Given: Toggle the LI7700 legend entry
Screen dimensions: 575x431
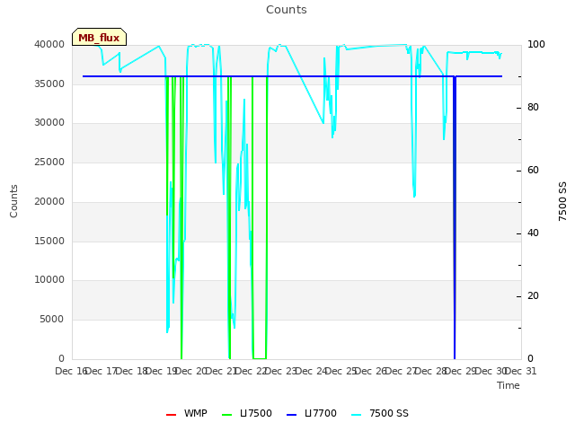Looking at the screenshot, I should (x=312, y=413).
